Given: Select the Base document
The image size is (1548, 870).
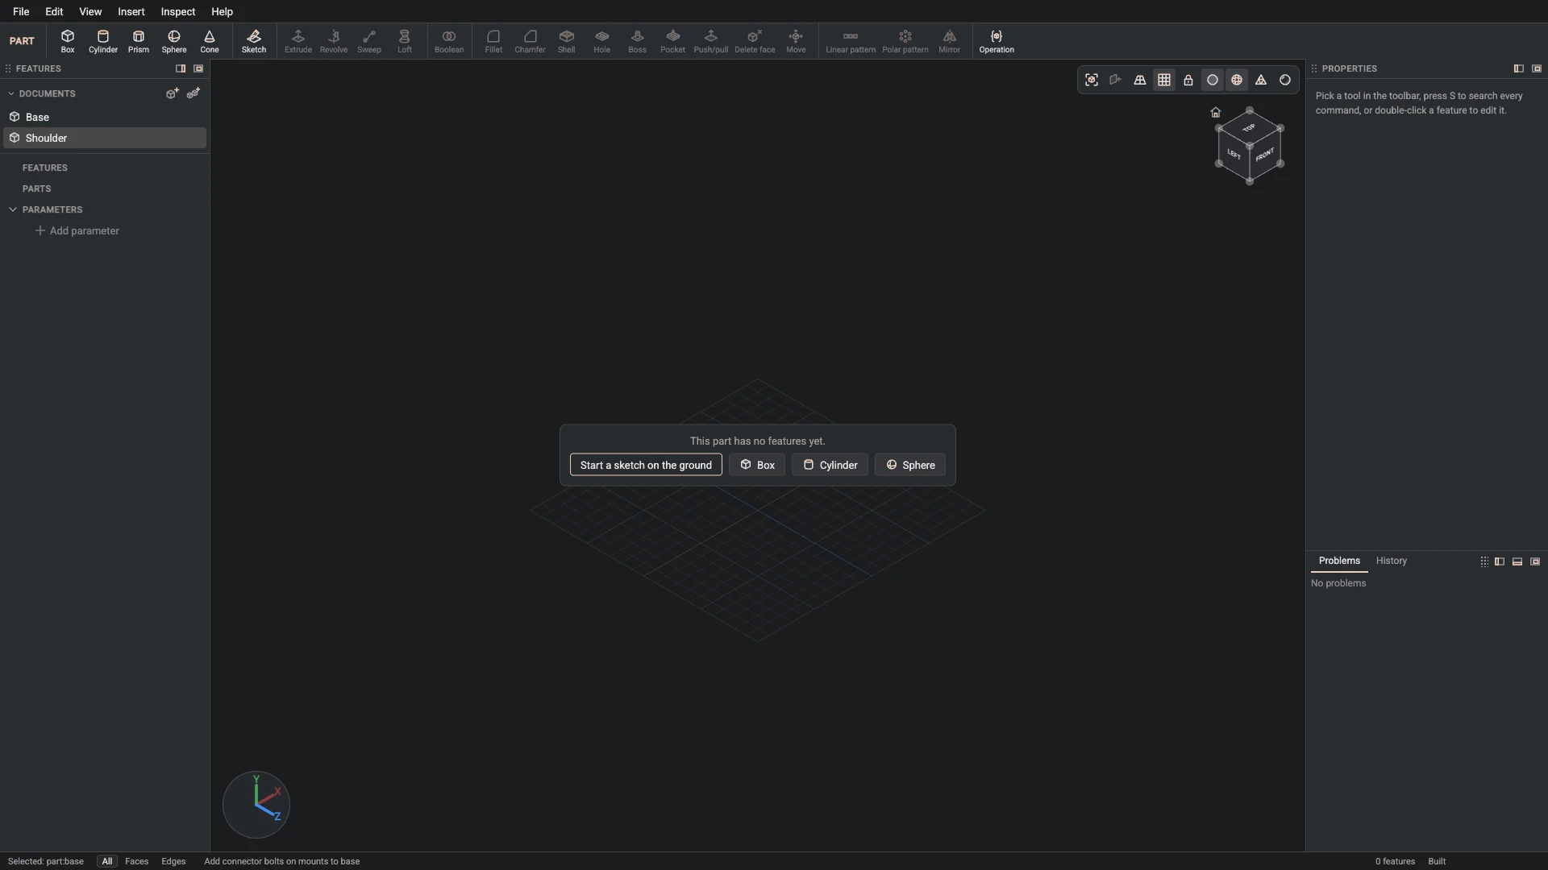Looking at the screenshot, I should (x=105, y=117).
